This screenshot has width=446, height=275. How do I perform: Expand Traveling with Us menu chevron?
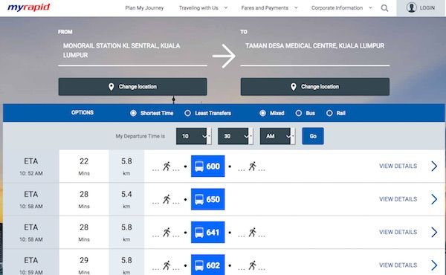(x=226, y=7)
